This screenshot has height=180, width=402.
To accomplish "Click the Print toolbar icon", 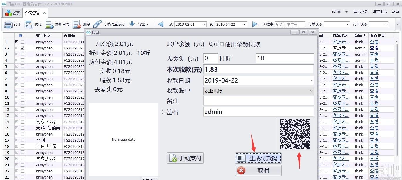I will click(x=8, y=24).
